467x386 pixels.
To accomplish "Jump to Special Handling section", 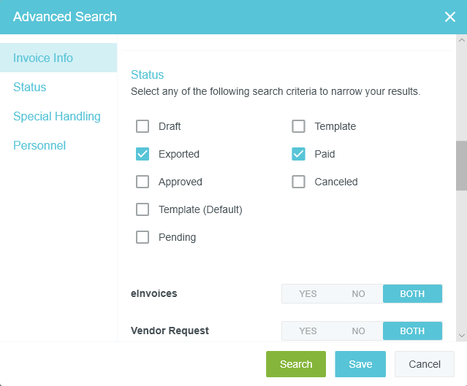I will click(x=57, y=116).
